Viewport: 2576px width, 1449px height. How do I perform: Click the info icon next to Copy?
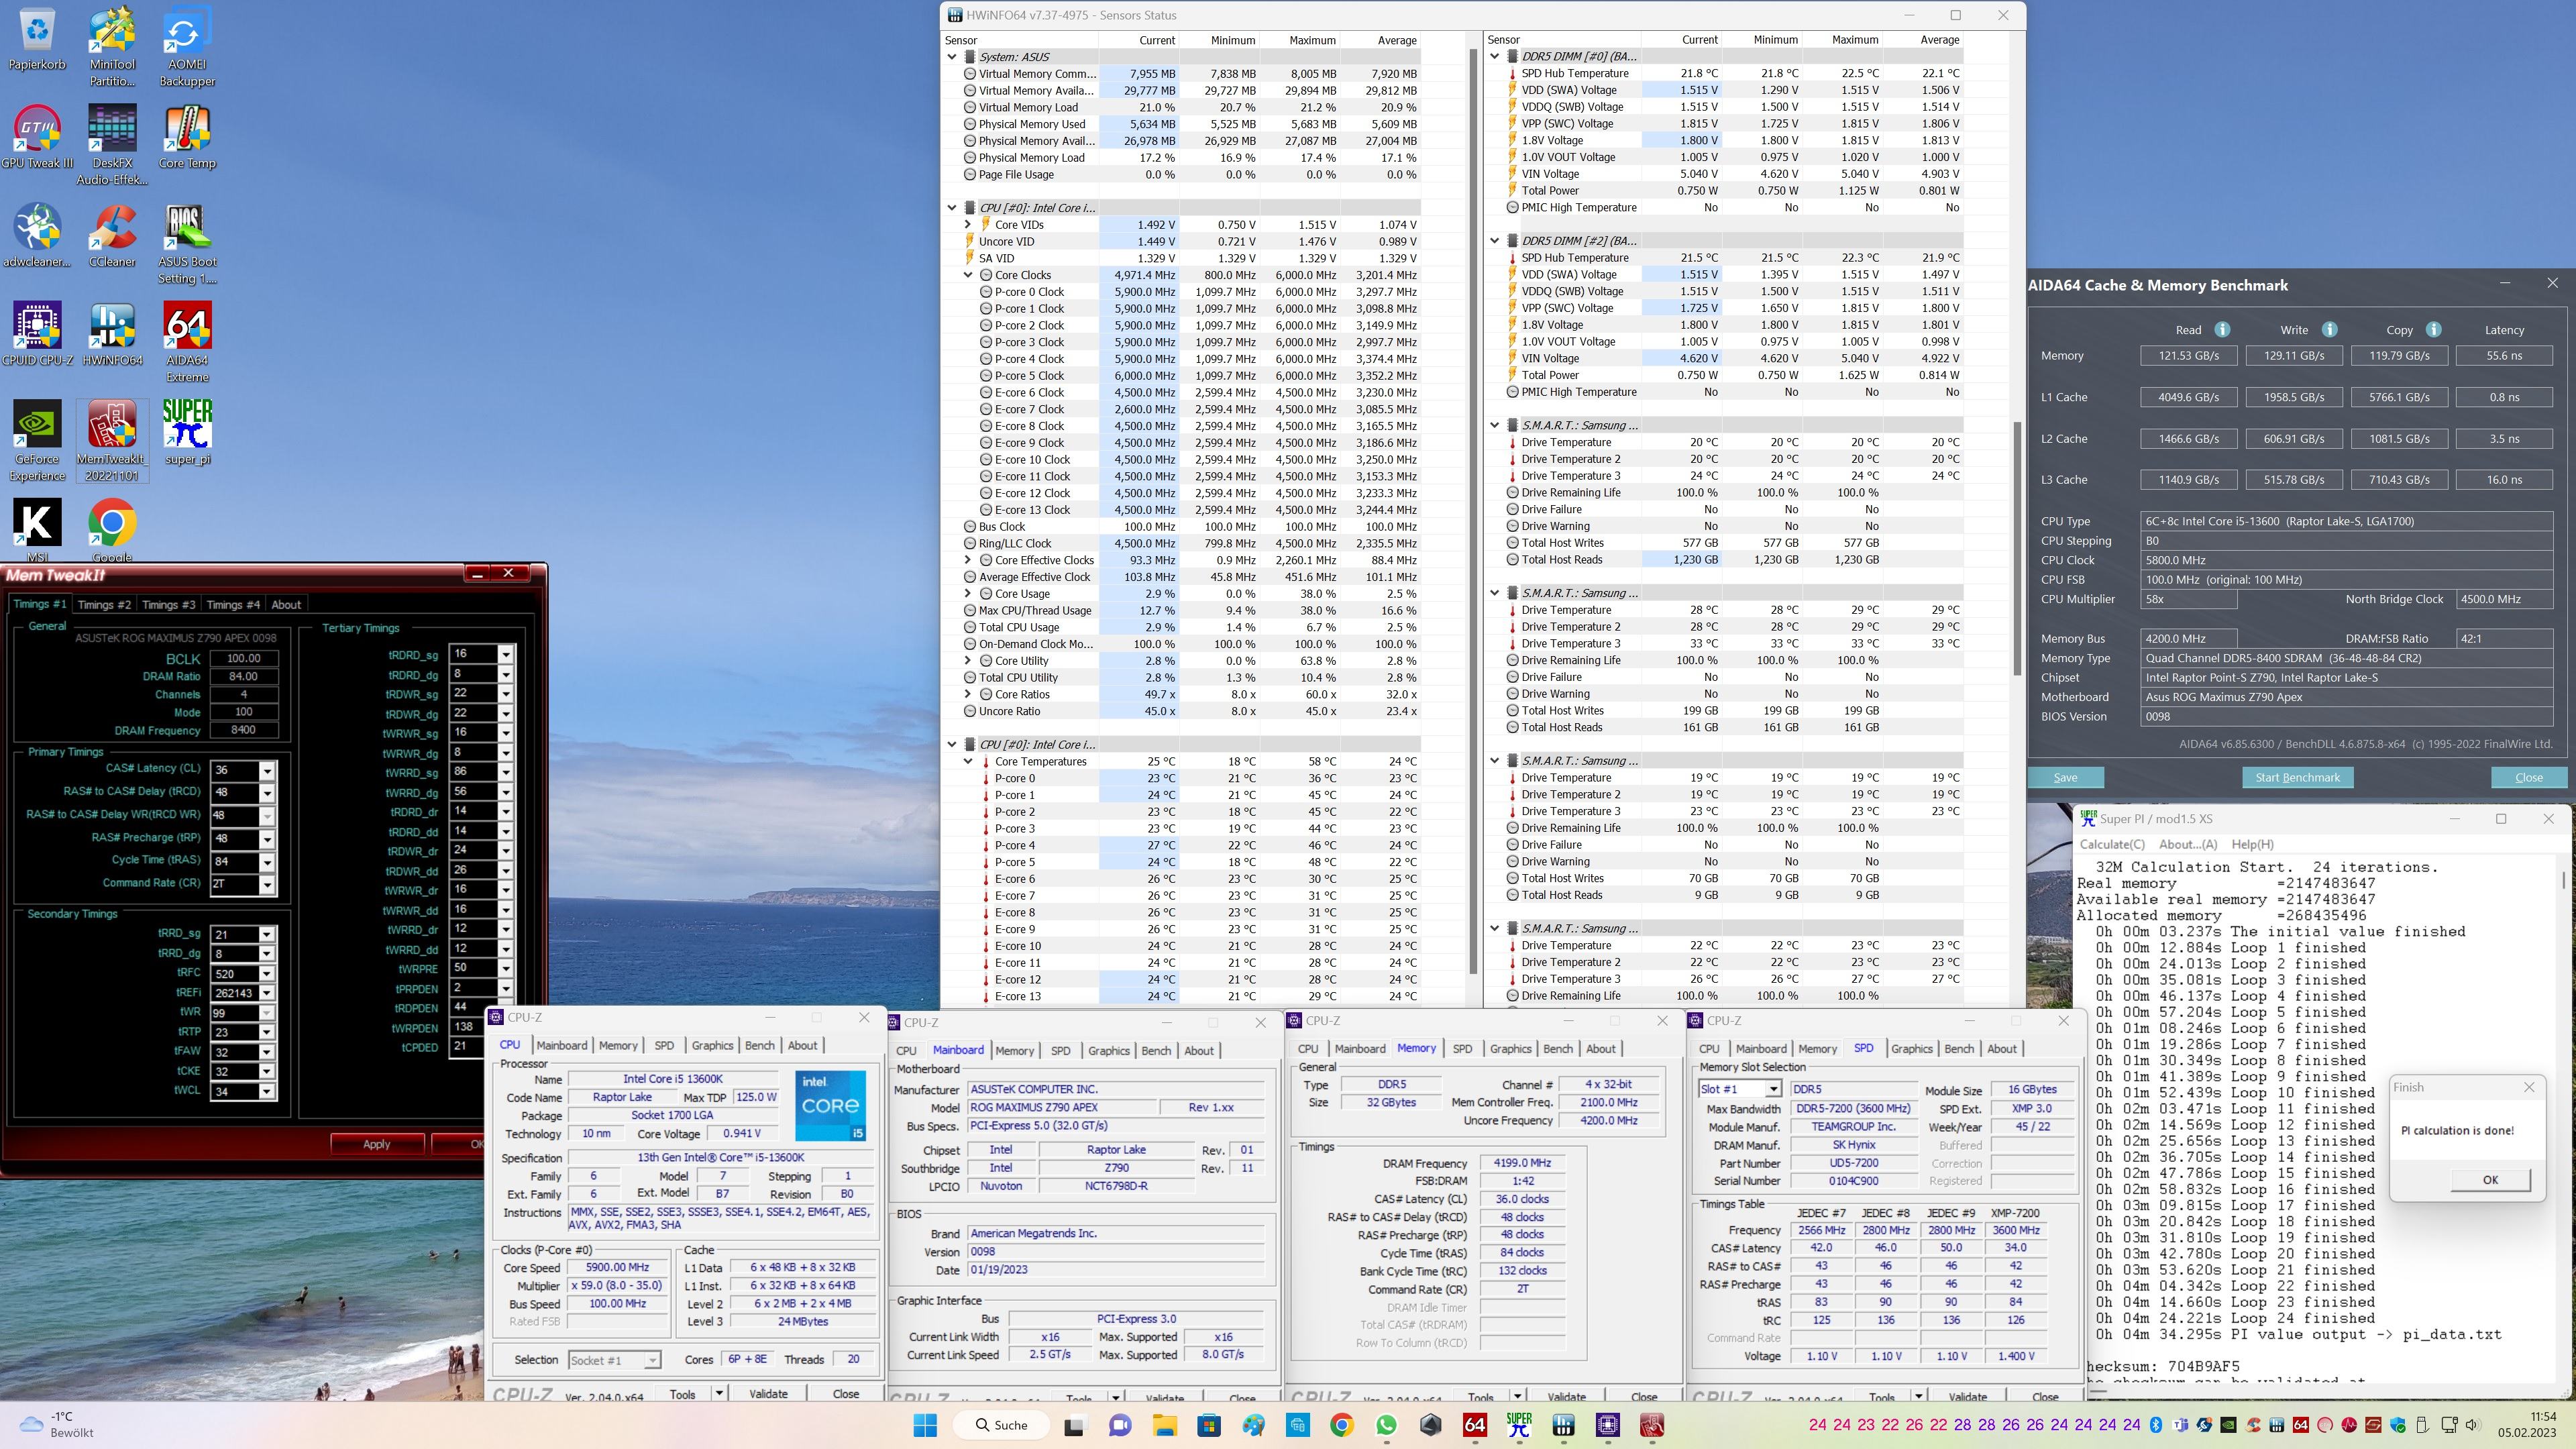2433,330
